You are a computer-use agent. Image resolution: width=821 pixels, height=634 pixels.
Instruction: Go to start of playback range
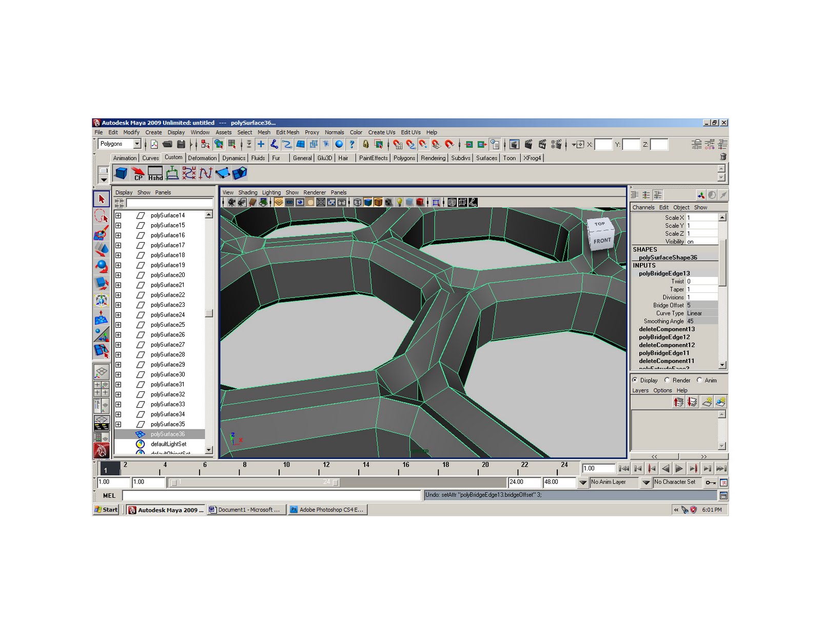point(623,468)
